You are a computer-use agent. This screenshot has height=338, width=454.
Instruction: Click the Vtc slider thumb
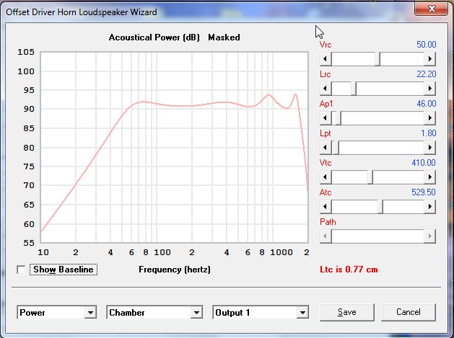[x=370, y=177]
